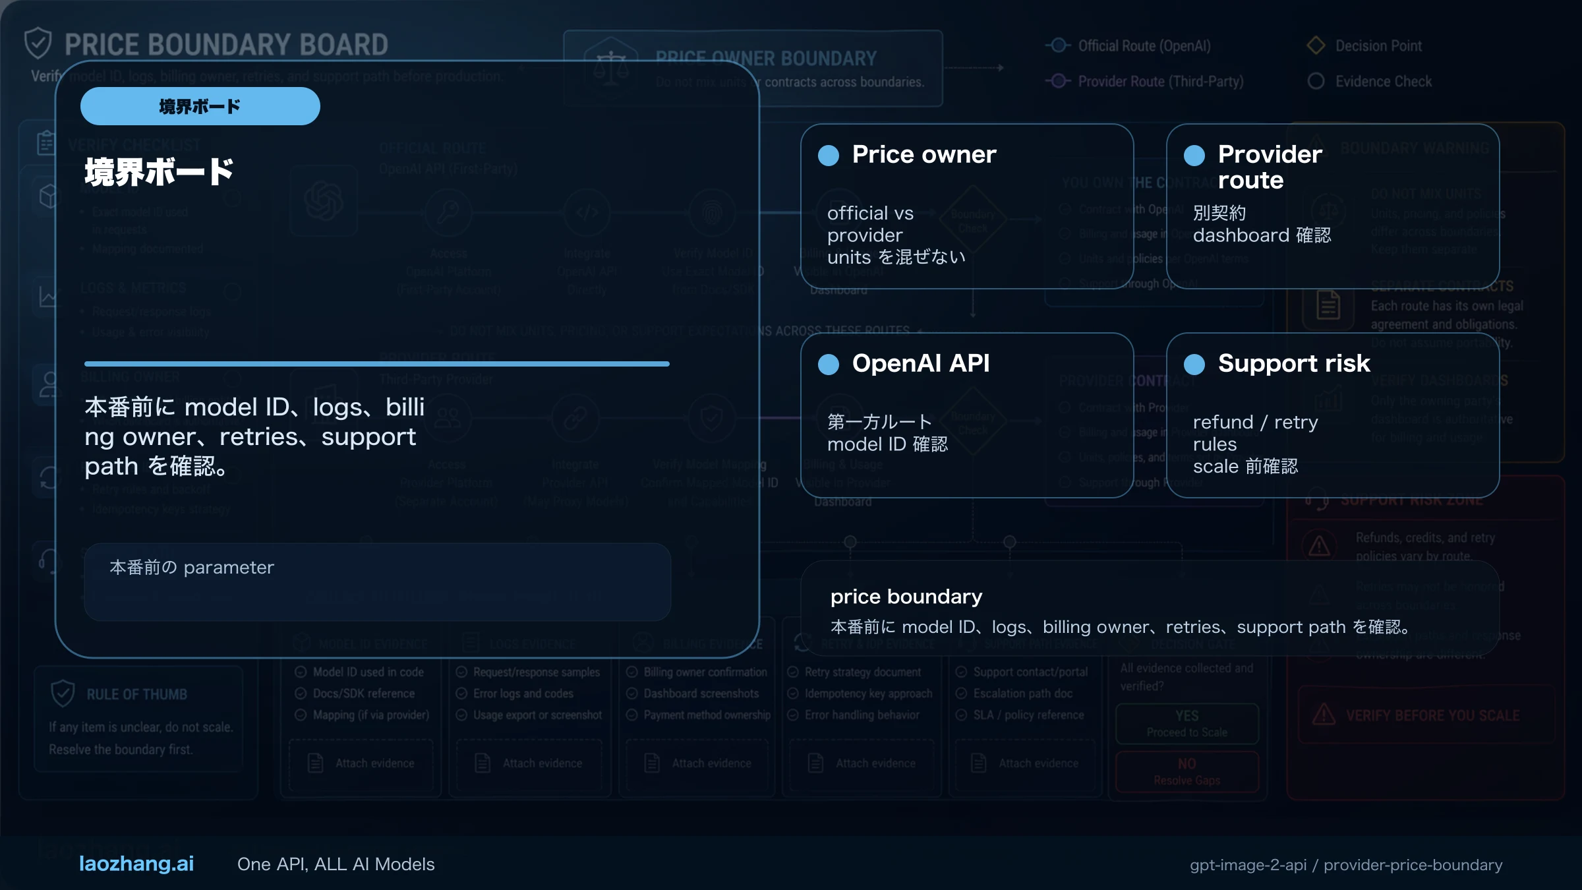The width and height of the screenshot is (1582, 890).
Task: Click the blue dot beside Price owner
Action: [x=829, y=156]
